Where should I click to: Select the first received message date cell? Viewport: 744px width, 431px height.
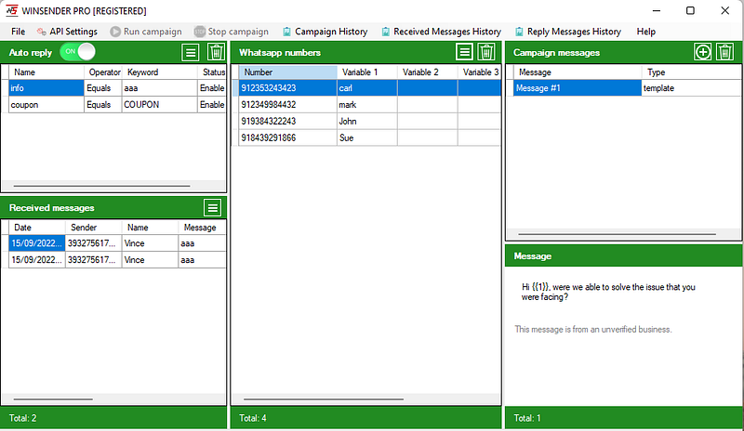(x=36, y=243)
